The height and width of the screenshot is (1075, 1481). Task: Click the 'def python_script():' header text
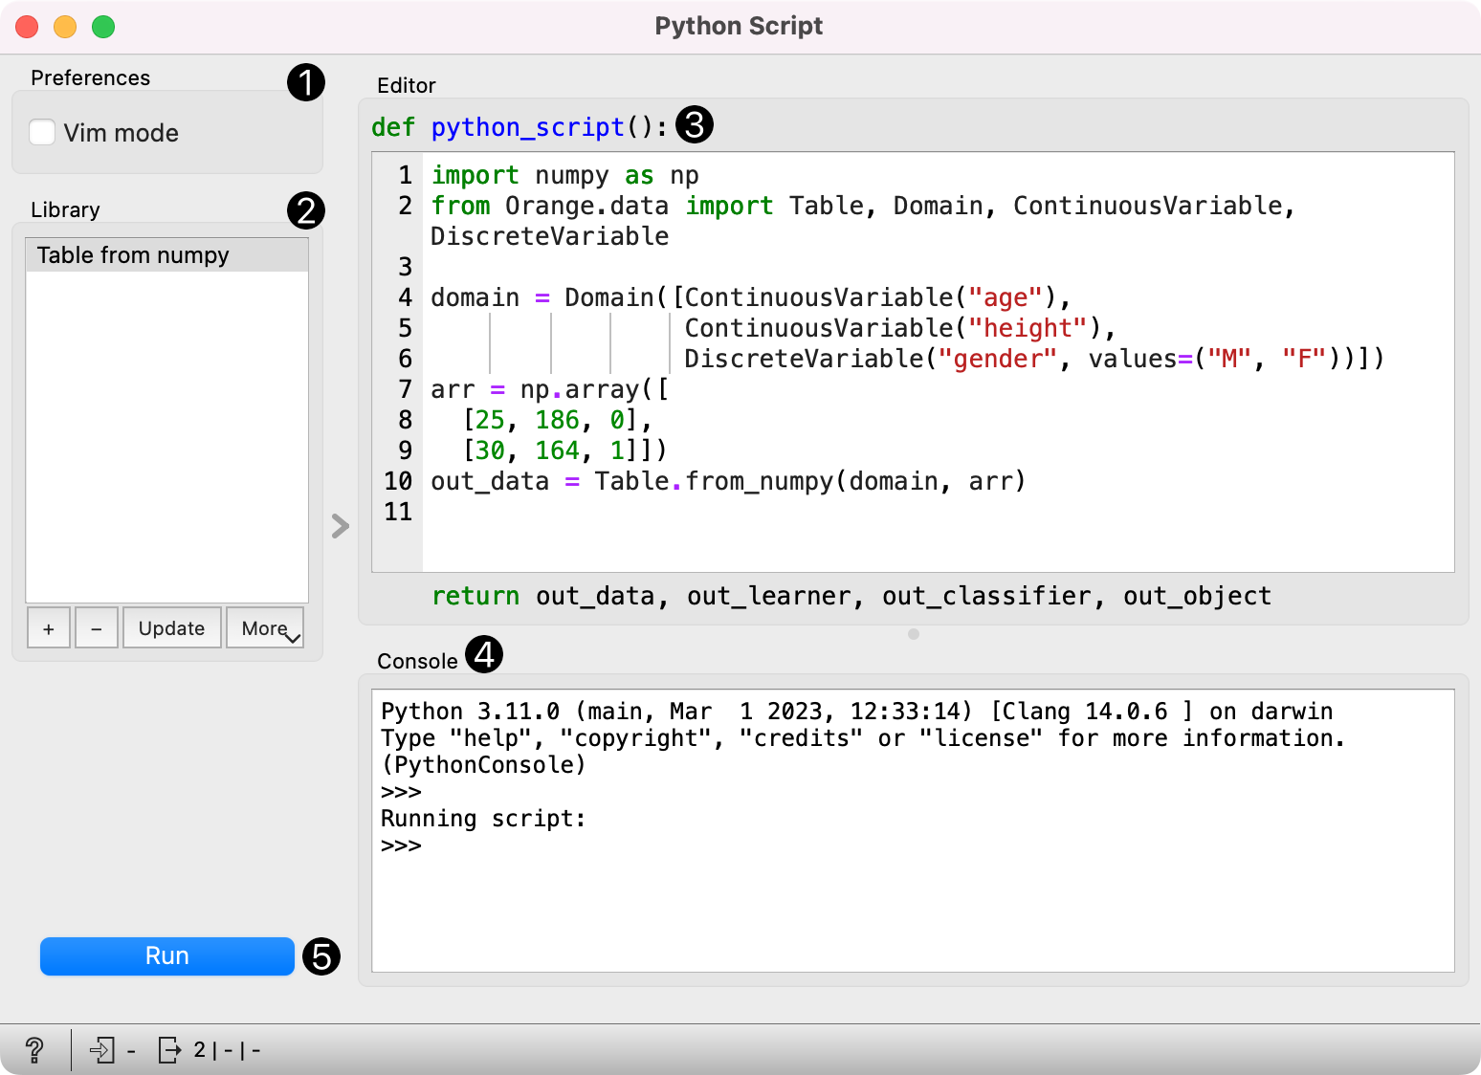[519, 127]
